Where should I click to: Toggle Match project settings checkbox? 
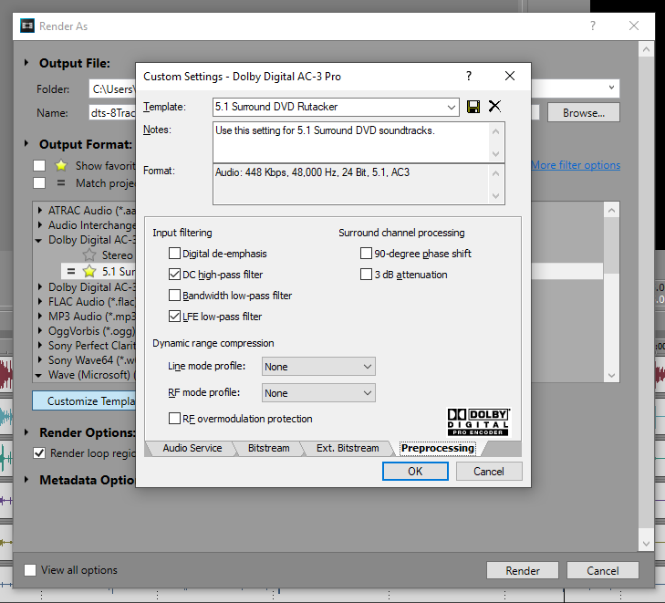tap(39, 183)
